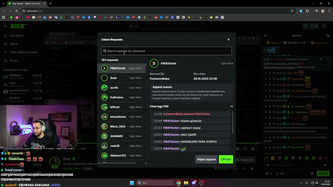Click the kick.com/eray address bar
This screenshot has width=333, height=187.
[x=156, y=11]
